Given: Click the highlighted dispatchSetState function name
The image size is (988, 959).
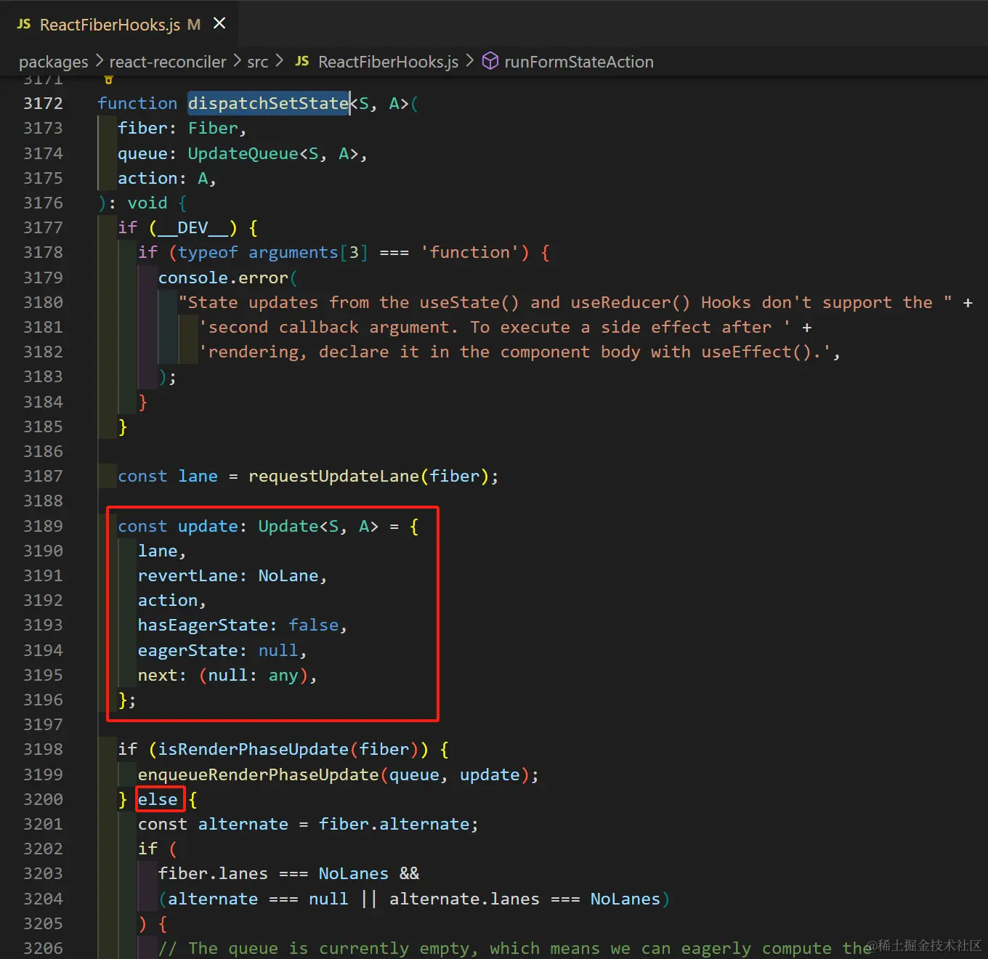Looking at the screenshot, I should click(269, 103).
